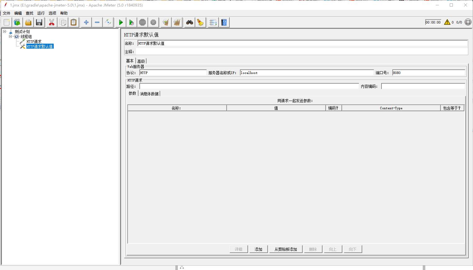The image size is (473, 270).
Task: Click the 向下 button
Action: click(x=353, y=249)
